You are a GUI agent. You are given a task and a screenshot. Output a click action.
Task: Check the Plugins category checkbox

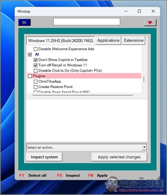30,76
